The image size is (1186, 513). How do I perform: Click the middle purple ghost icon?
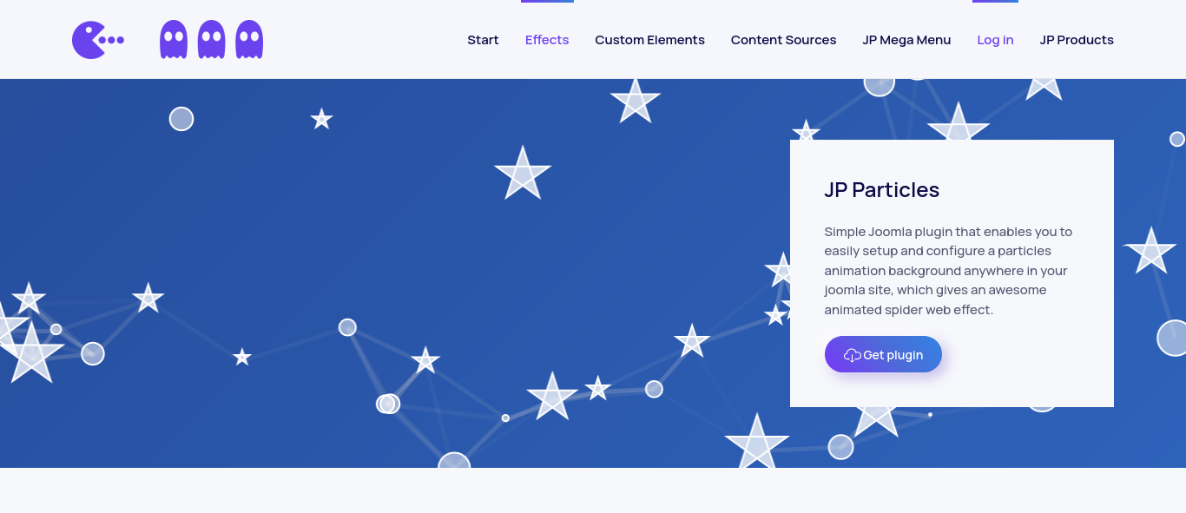[212, 40]
